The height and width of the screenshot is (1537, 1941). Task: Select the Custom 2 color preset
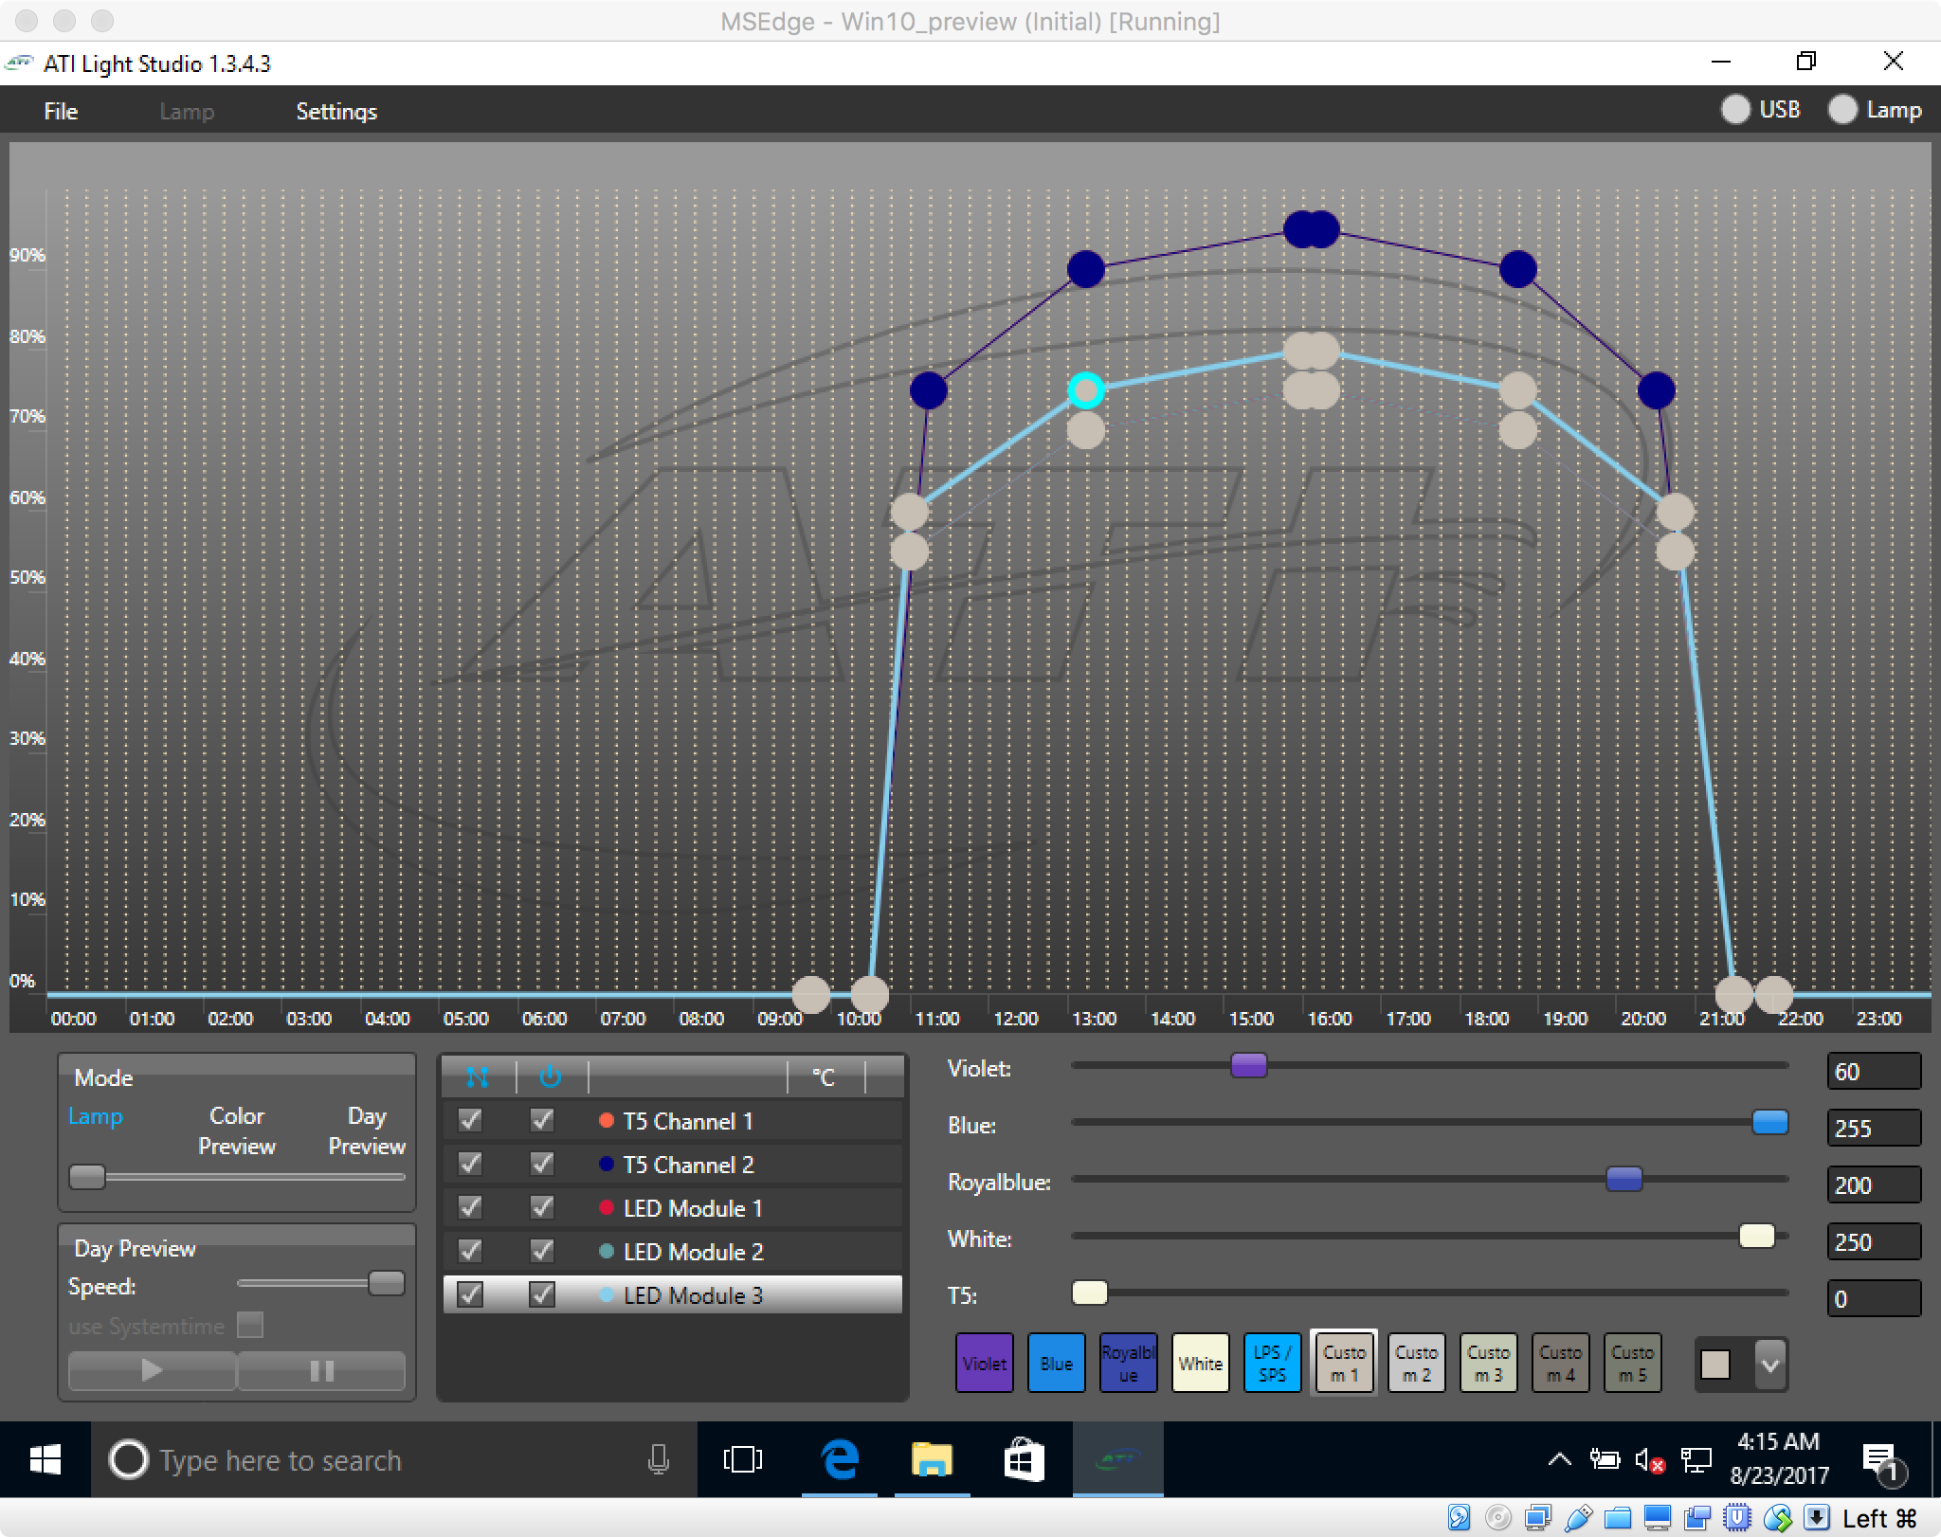1416,1364
